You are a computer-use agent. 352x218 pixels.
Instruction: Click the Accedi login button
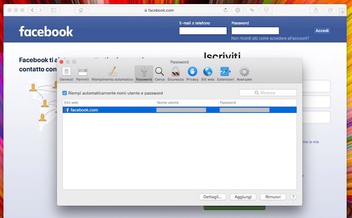click(322, 30)
